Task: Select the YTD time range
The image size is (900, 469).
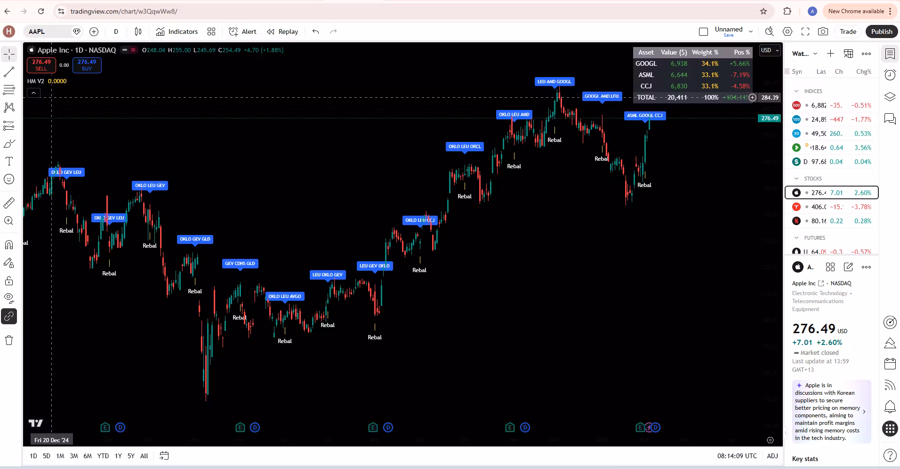Action: coord(103,456)
